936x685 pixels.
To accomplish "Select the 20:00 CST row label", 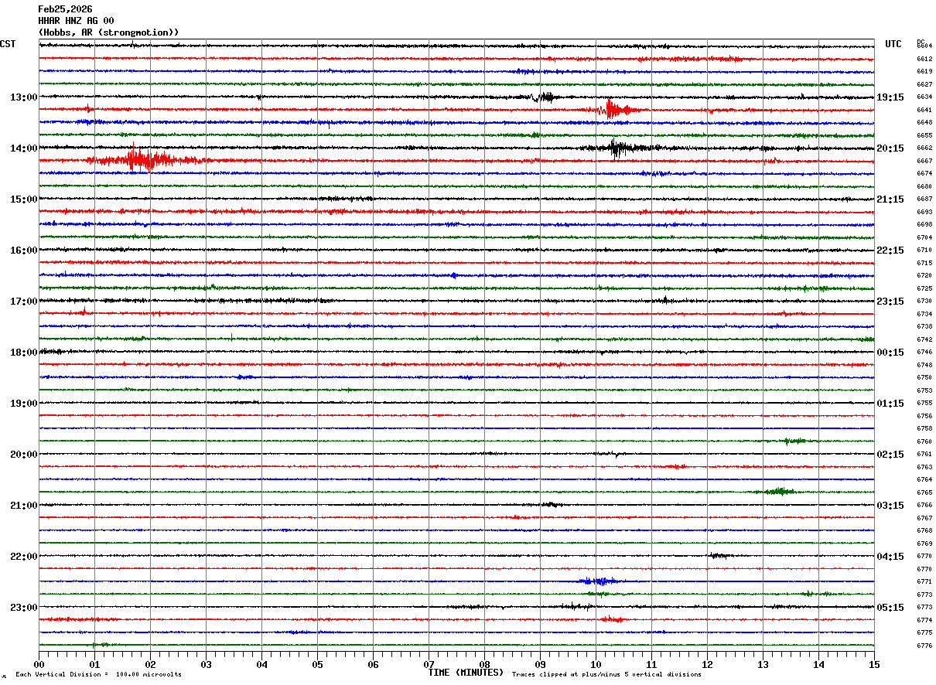I will point(24,455).
